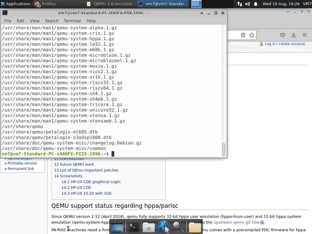The image size is (312, 234).
Task: Click the terminal window icon in the title bar
Action: tap(5, 13)
